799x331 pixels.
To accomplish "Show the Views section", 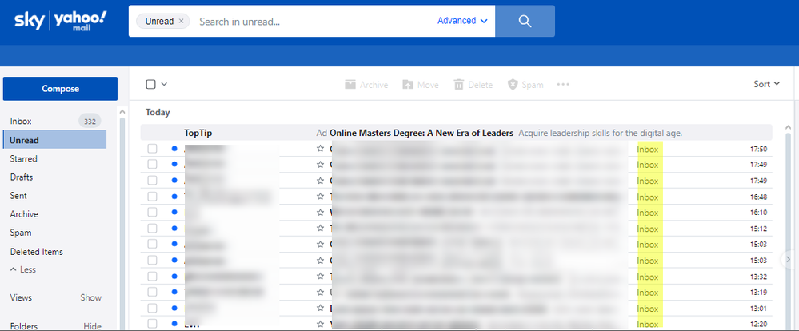I will (90, 297).
